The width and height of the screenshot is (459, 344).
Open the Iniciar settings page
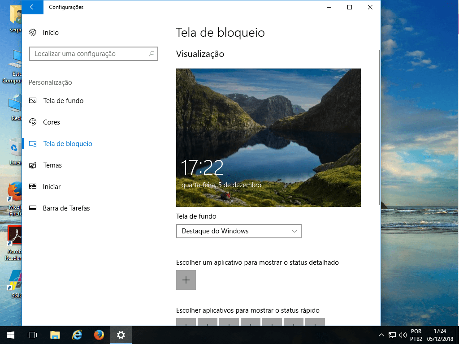pyautogui.click(x=52, y=187)
